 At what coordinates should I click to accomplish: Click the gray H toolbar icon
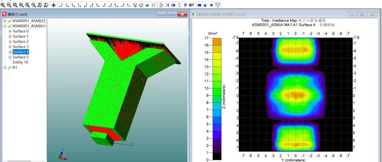tap(153, 5)
